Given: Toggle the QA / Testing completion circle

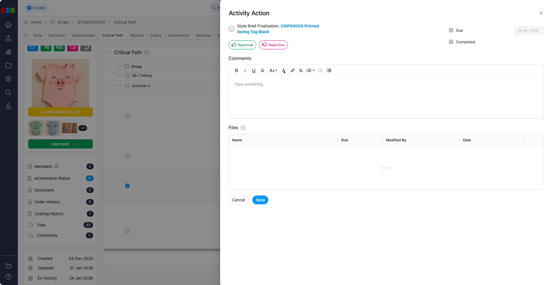Looking at the screenshot, I should click(x=127, y=76).
